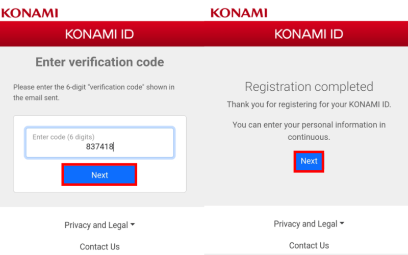The height and width of the screenshot is (255, 408).
Task: Click the Next button below the code field
Action: pos(99,174)
